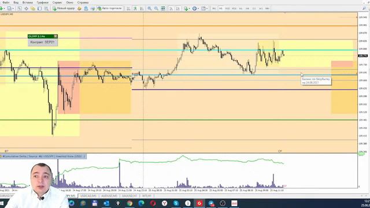The height and width of the screenshot is (208, 370).
Task: Expand the new chart dropdown arrow
Action: (x=5, y=9)
